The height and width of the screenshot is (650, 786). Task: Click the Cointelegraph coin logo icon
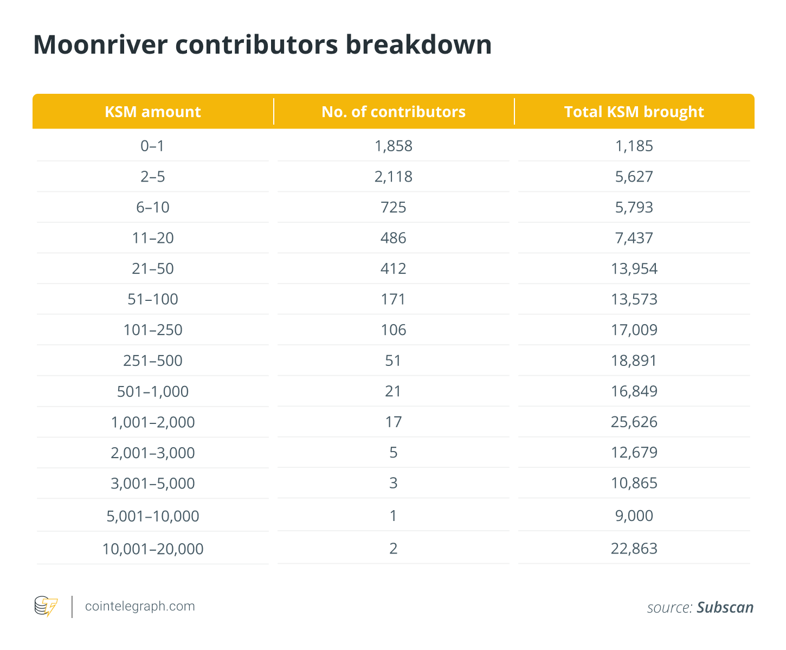pyautogui.click(x=46, y=606)
